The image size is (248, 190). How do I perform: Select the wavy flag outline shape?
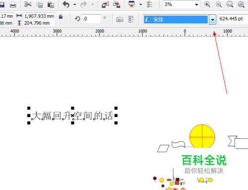178,144
